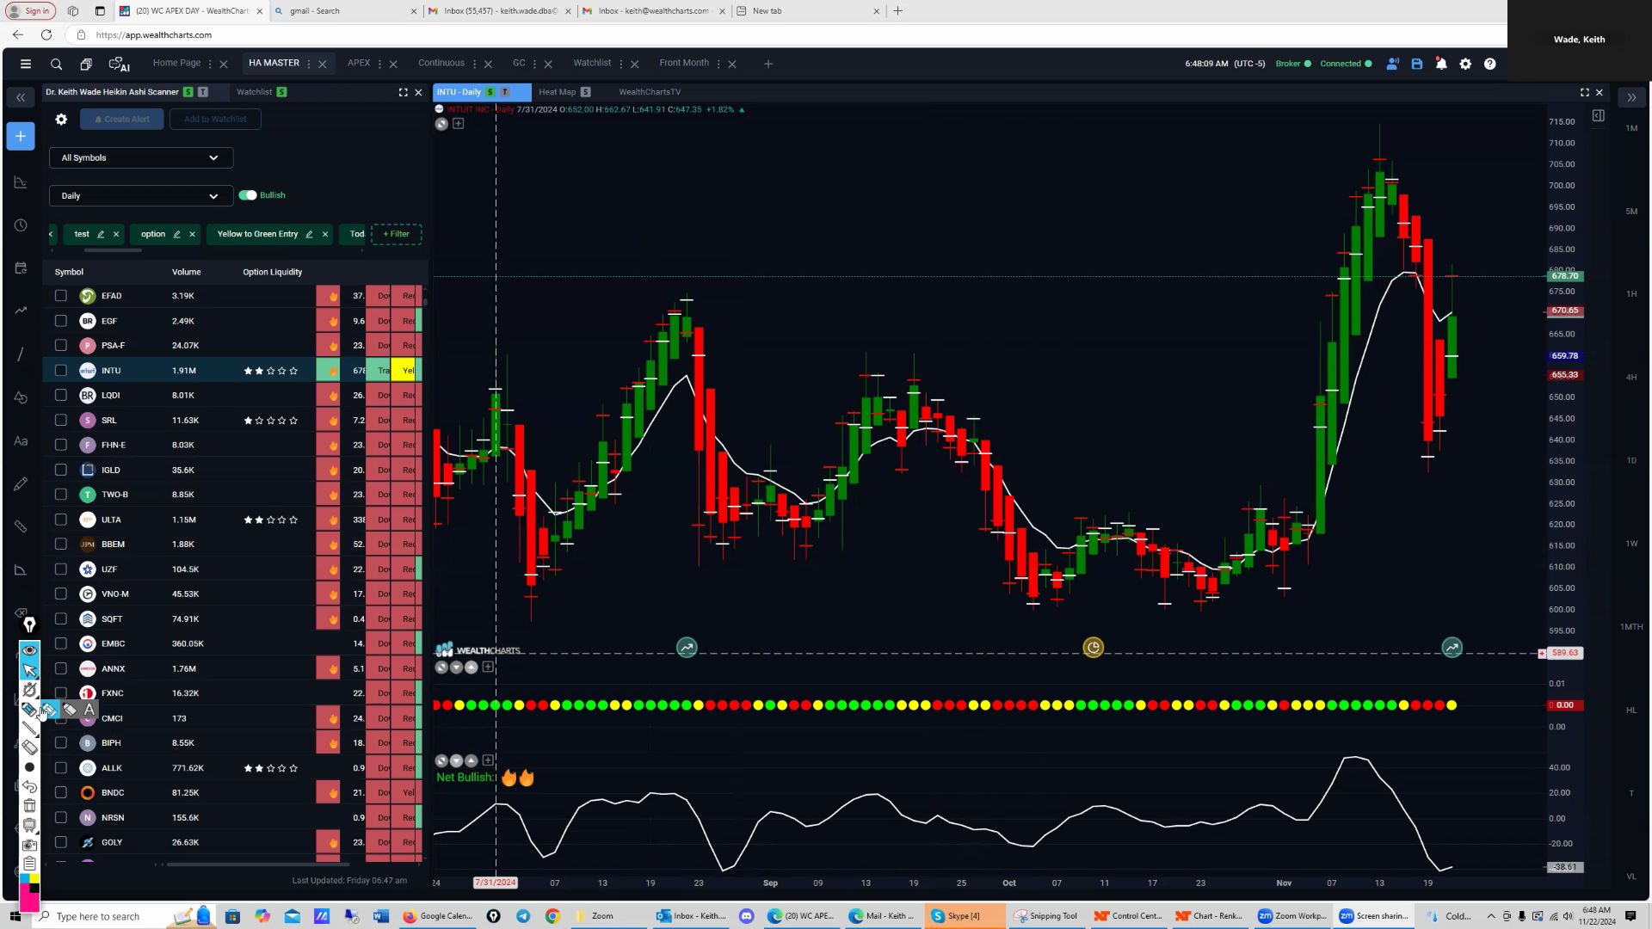Image resolution: width=1652 pixels, height=929 pixels.
Task: Check the ULTA row checkbox
Action: [60, 520]
